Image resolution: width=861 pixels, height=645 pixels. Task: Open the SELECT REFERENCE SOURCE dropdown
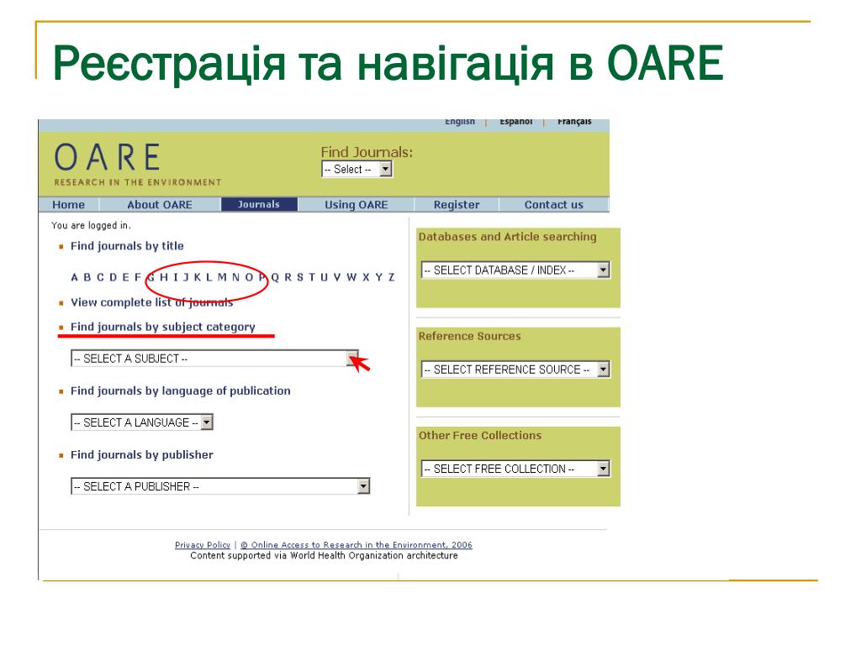click(x=515, y=370)
